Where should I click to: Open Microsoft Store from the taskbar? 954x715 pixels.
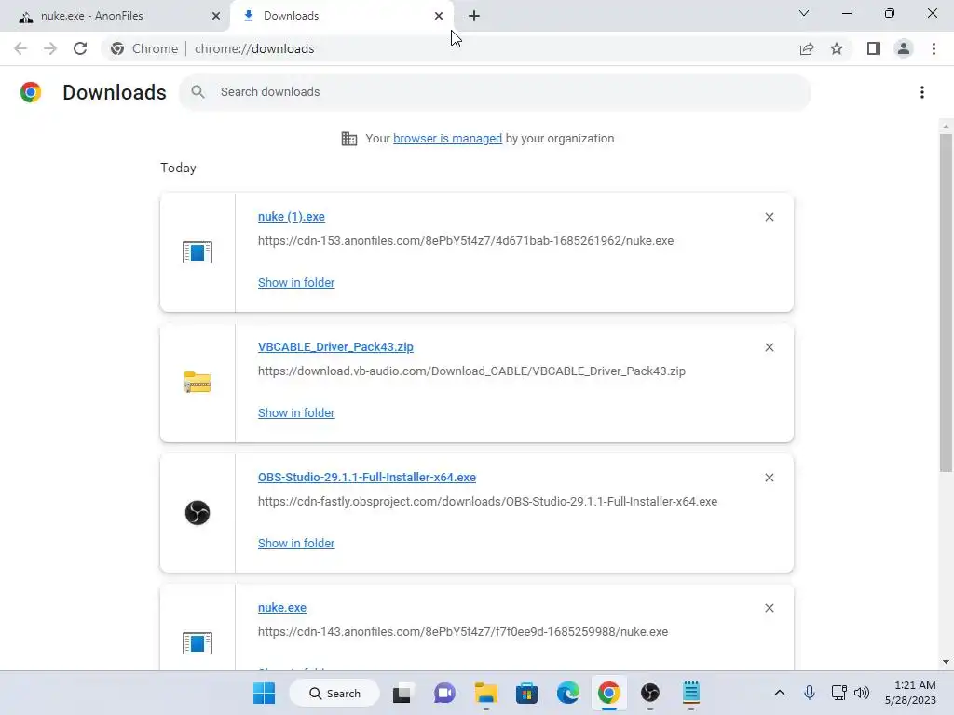tap(527, 693)
